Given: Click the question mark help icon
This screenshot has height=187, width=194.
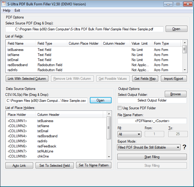Looking at the screenshot, I should click(x=184, y=147).
